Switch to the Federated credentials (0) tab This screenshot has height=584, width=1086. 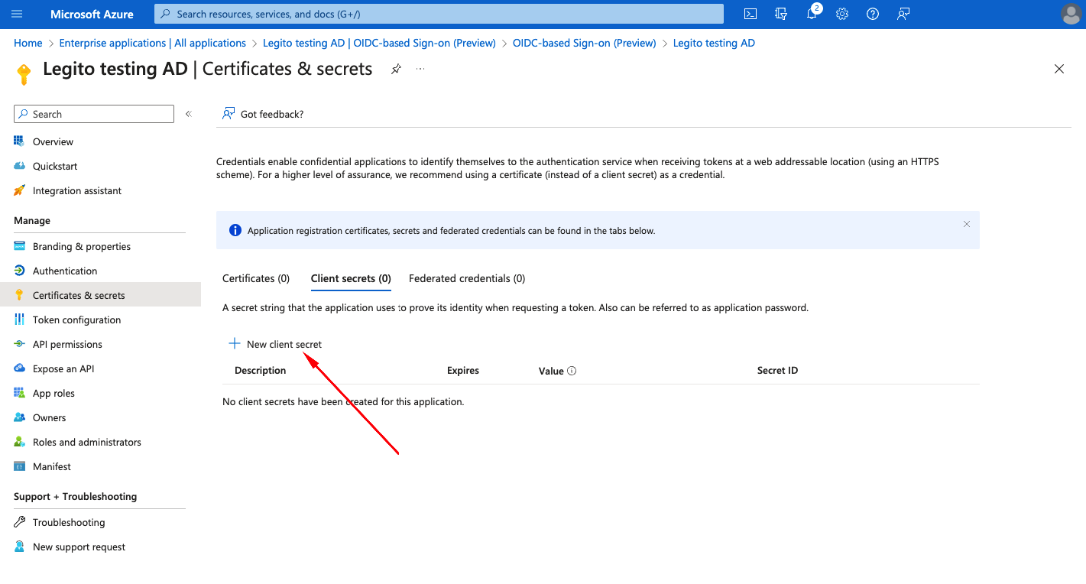(467, 278)
